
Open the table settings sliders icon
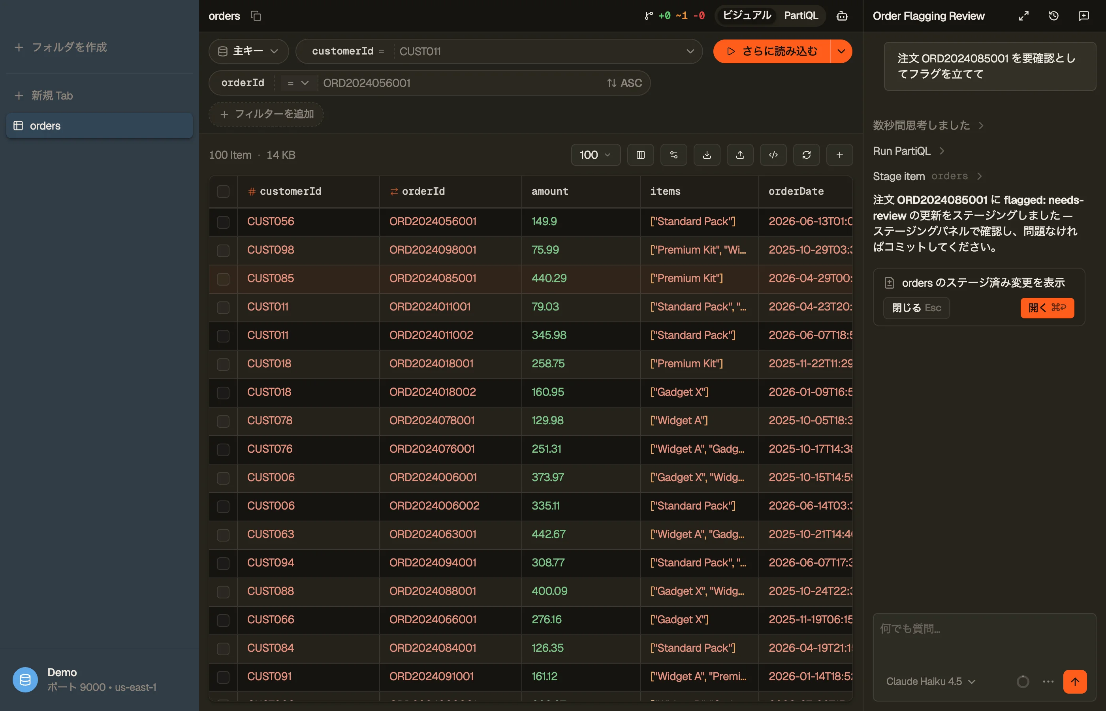coord(673,155)
